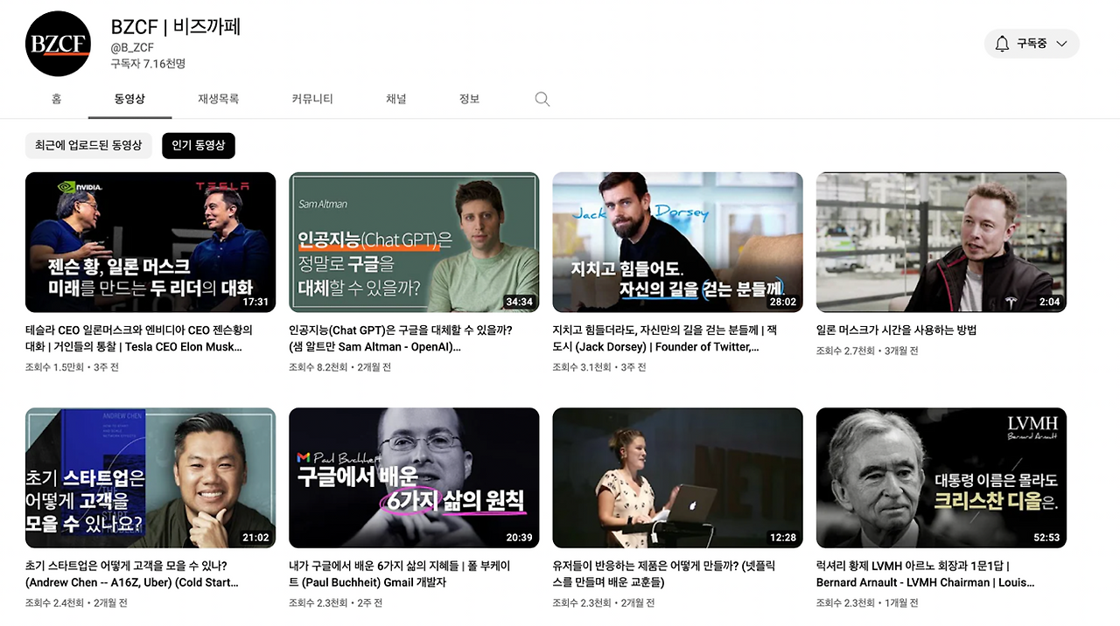The image size is (1120, 626).
Task: Click the @B_ZCF channel handle
Action: (x=132, y=48)
